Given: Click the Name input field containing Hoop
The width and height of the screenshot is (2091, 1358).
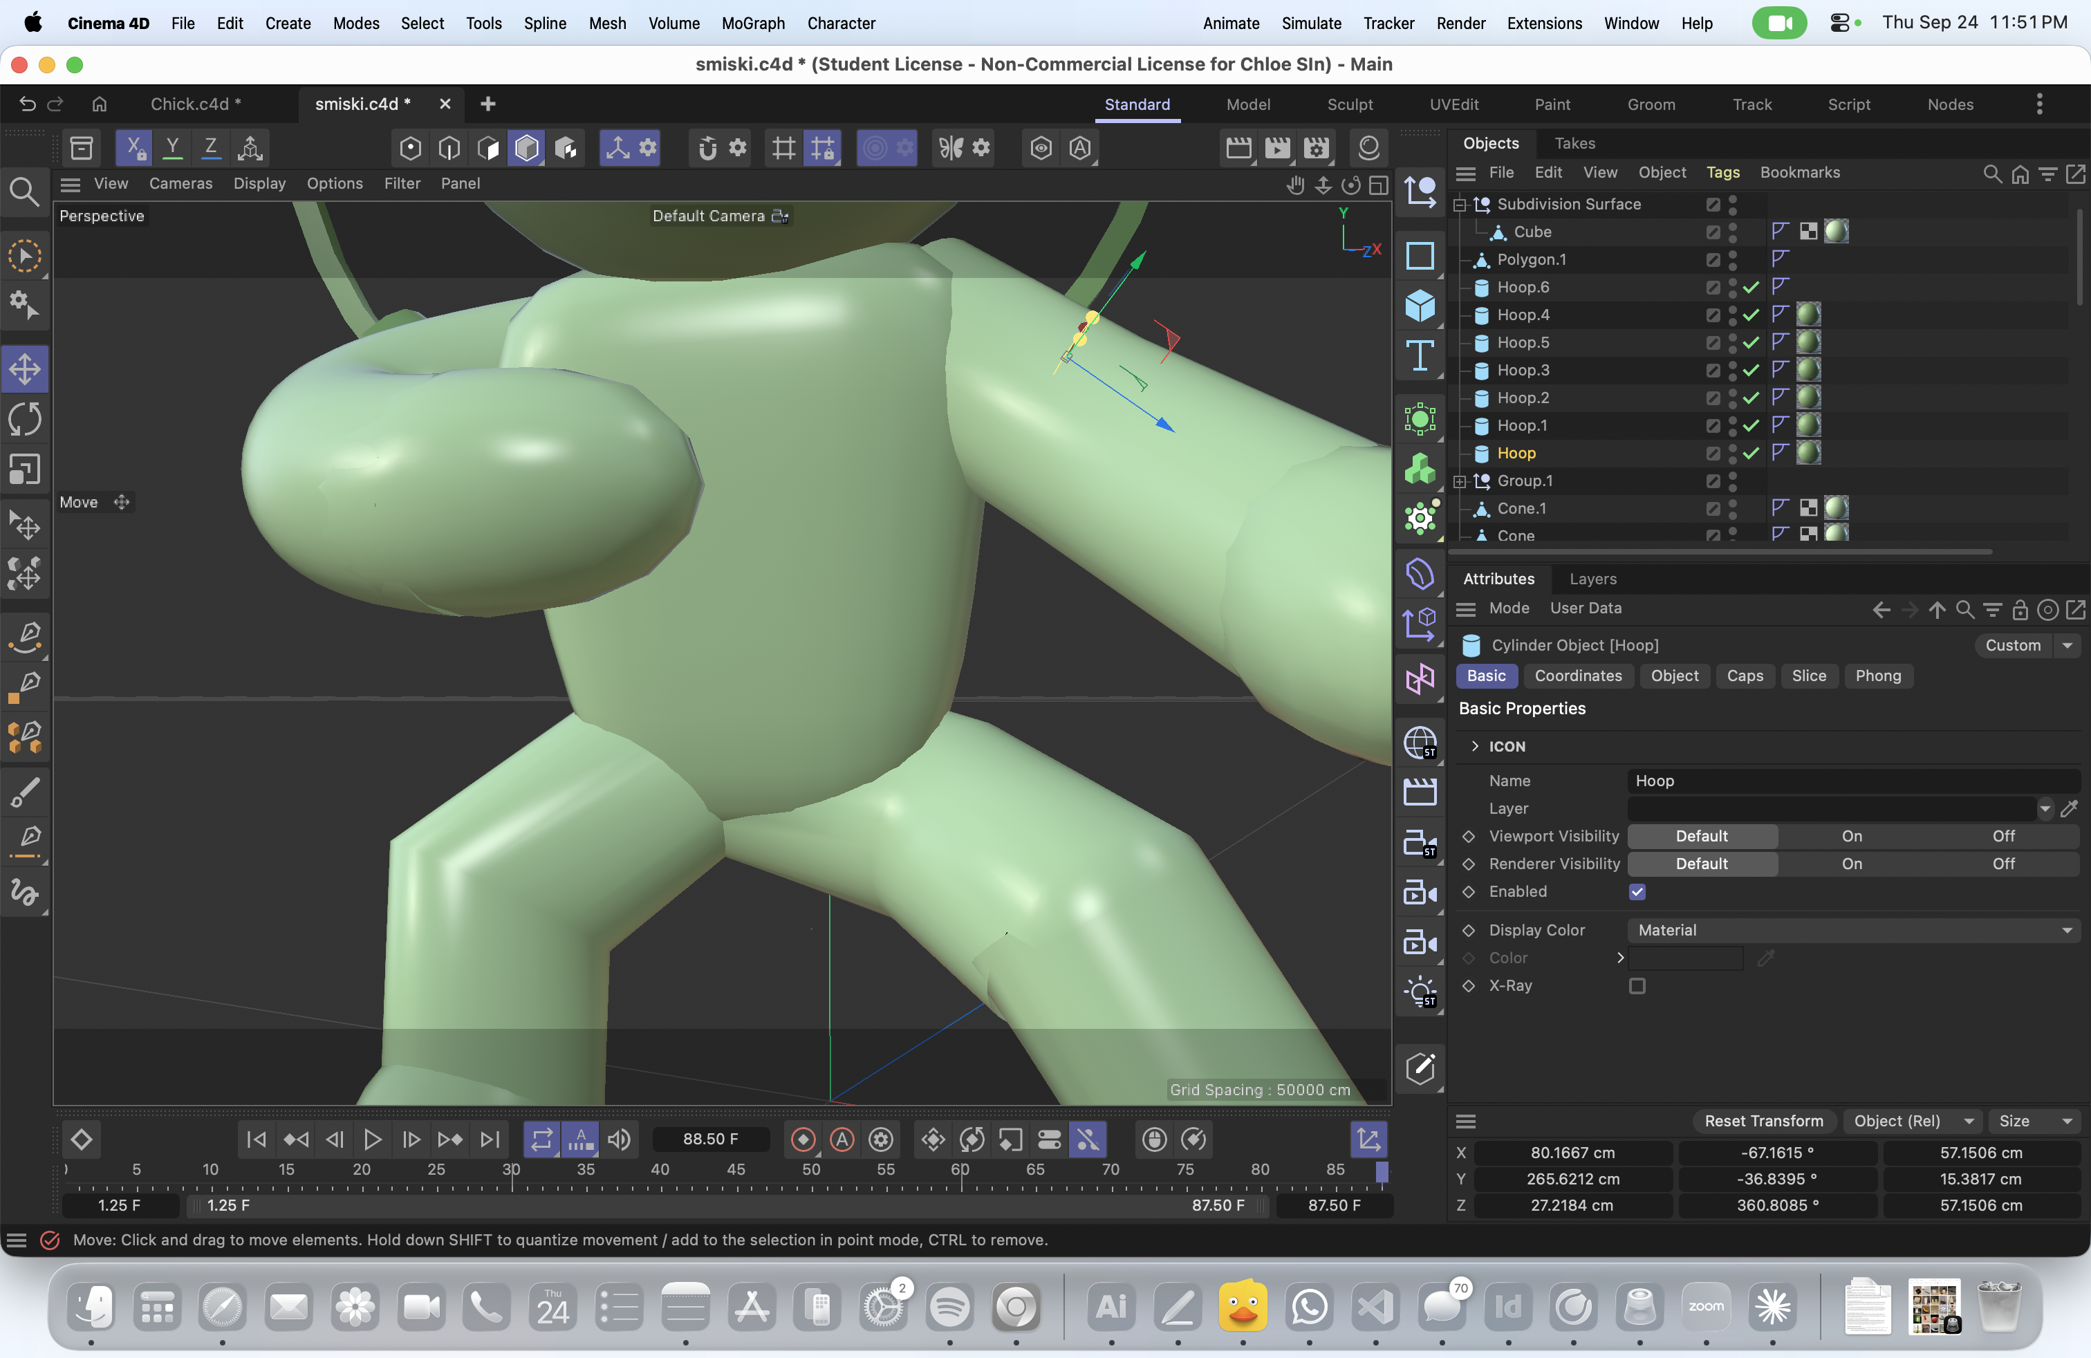Looking at the screenshot, I should [x=1853, y=781].
